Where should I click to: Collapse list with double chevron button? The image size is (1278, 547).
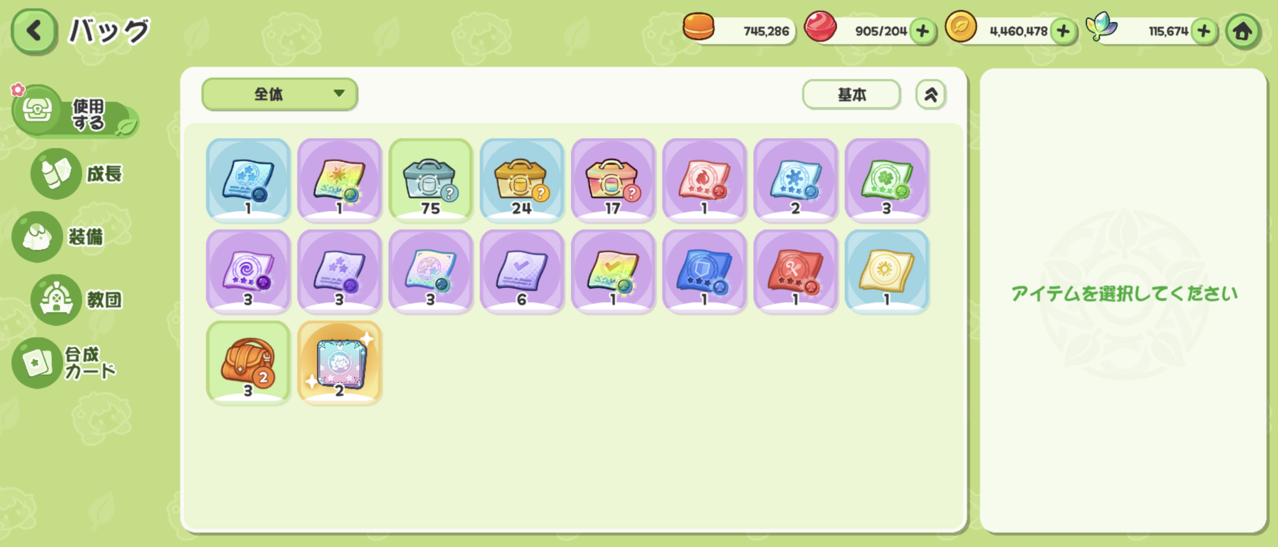point(931,94)
